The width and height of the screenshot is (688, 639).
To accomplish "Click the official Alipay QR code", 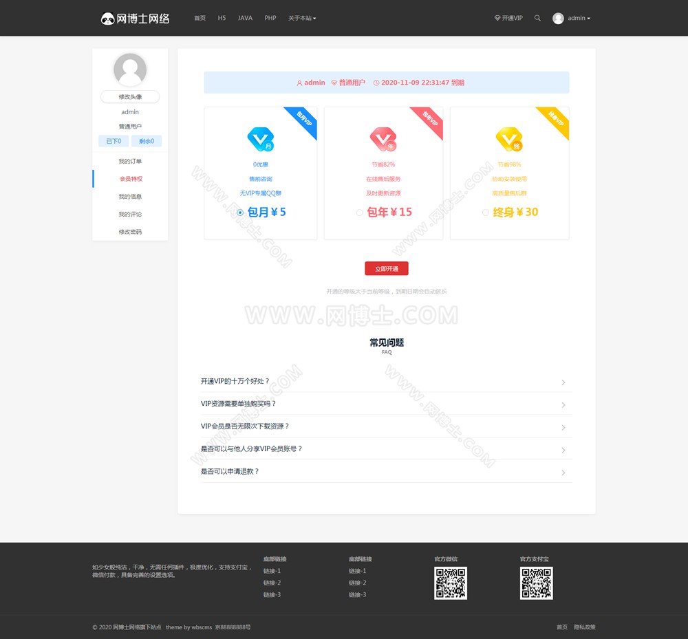I will tap(536, 583).
